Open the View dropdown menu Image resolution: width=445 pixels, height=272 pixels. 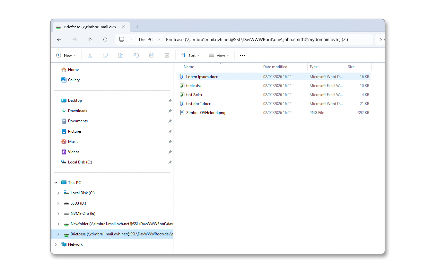tap(219, 55)
